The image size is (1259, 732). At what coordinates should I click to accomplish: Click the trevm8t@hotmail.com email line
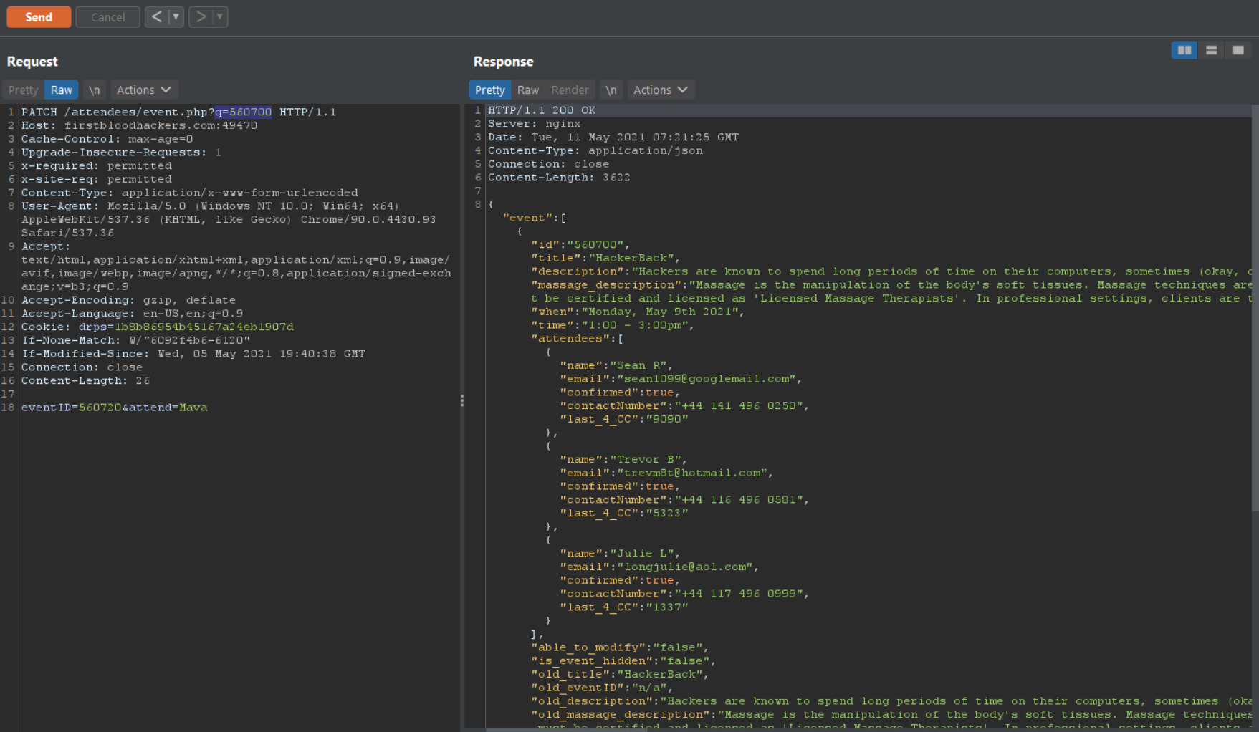tap(666, 473)
